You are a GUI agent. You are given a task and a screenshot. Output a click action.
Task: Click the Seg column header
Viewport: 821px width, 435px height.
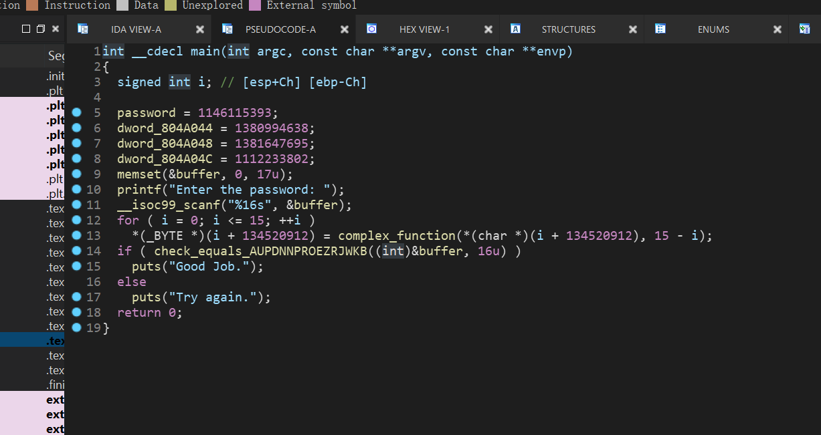56,55
